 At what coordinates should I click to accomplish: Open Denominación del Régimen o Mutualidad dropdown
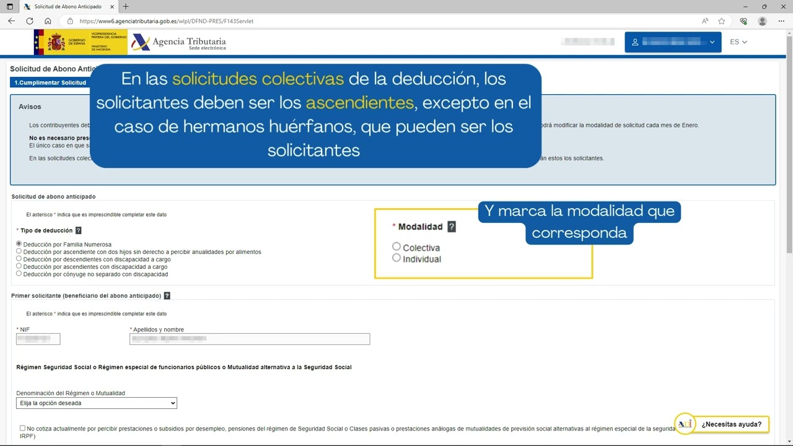click(x=97, y=403)
